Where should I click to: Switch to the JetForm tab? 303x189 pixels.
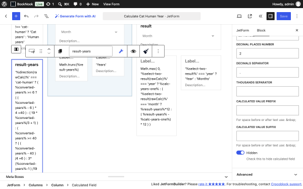(x=242, y=30)
